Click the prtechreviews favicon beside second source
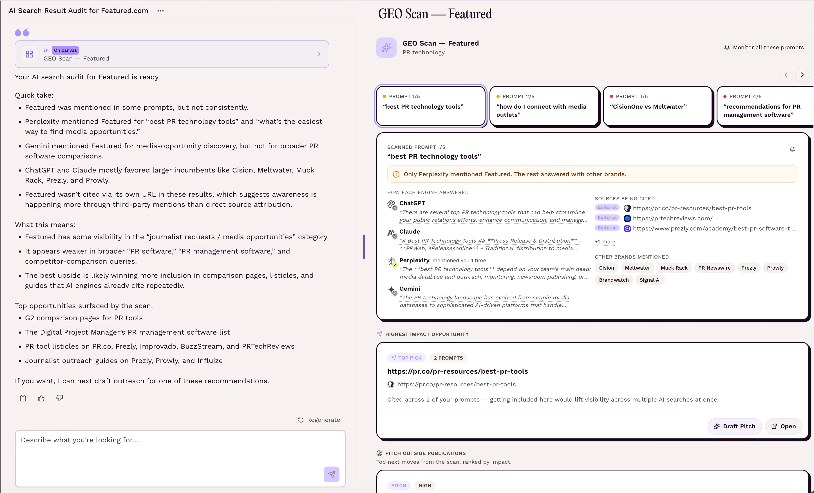Screen dimensions: 814x493 [x=627, y=219]
